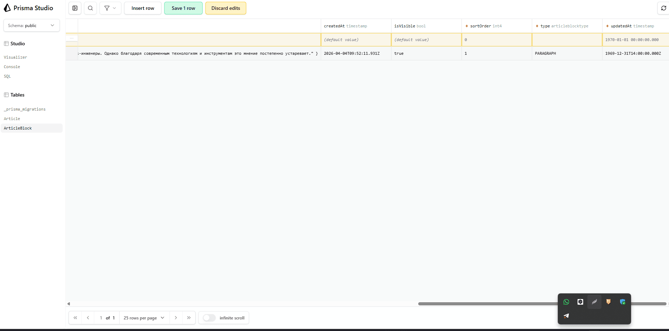Open the search tool in the toolbar
The image size is (669, 331).
[x=90, y=8]
